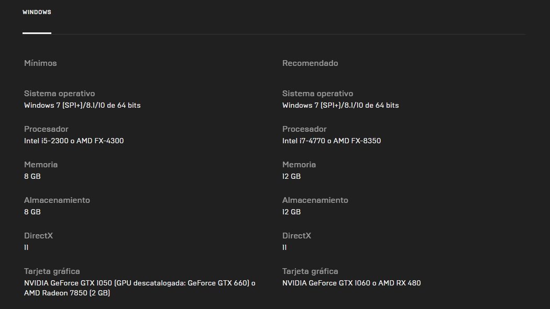This screenshot has height=309, width=550.
Task: Click the Recomendado column heading
Action: tap(310, 63)
